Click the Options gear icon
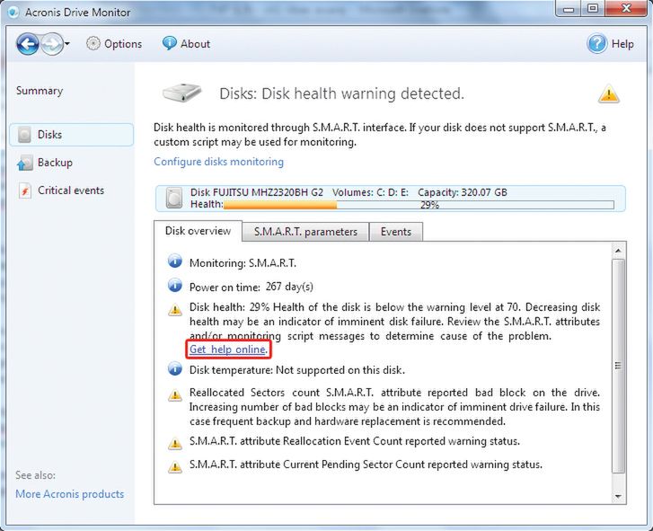653x531 pixels. pos(93,43)
